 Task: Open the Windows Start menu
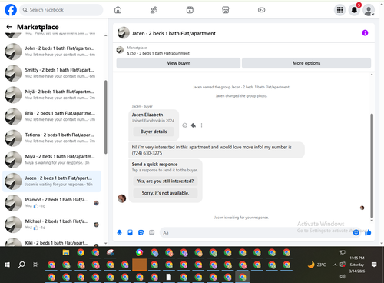point(7,265)
